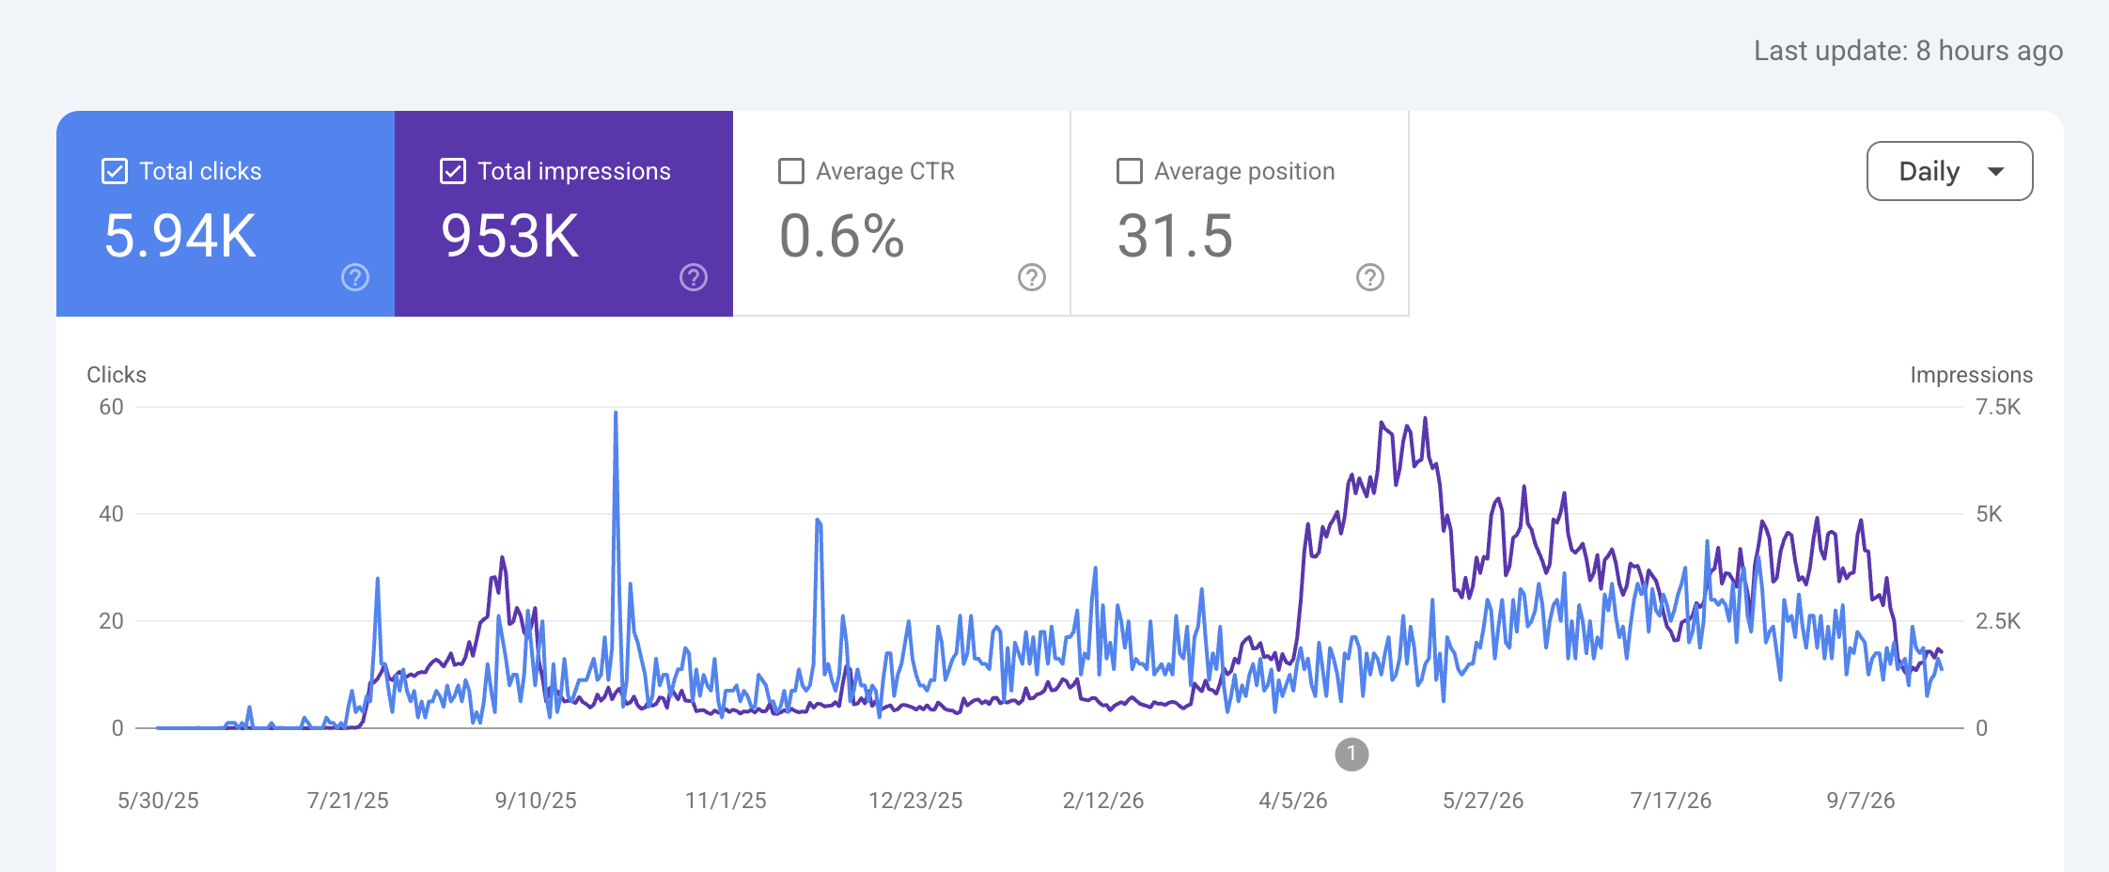Click the 9/7/26 date label
The height and width of the screenshot is (872, 2109).
click(x=1861, y=801)
